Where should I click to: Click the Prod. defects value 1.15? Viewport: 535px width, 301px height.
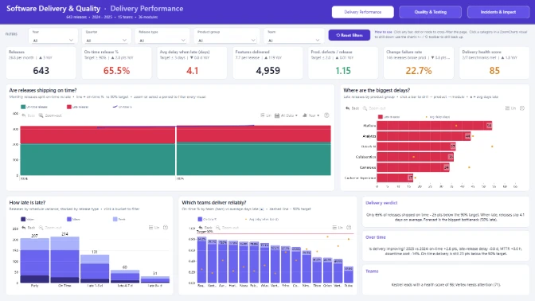click(x=343, y=71)
